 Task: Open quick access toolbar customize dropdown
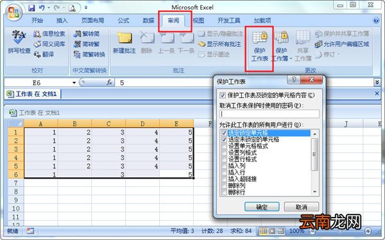(x=86, y=8)
